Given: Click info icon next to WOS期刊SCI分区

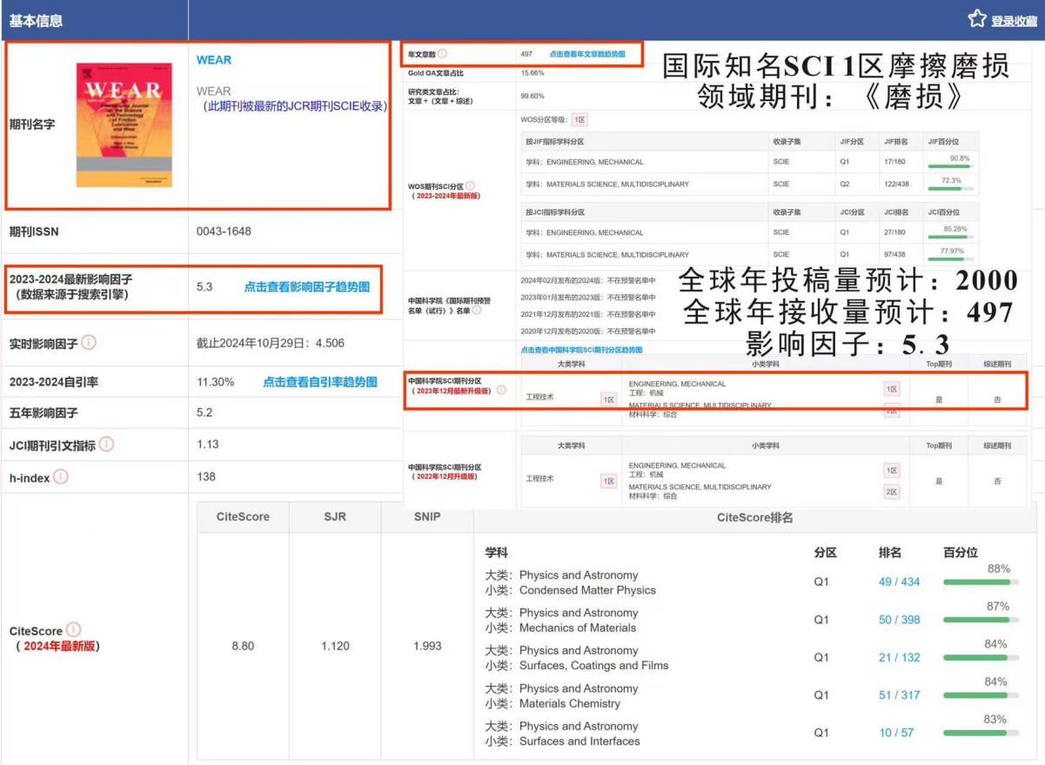Looking at the screenshot, I should click(x=470, y=185).
